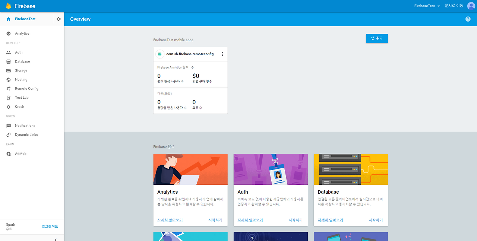
Task: Open the FirebaseTest project dropdown
Action: (427, 6)
